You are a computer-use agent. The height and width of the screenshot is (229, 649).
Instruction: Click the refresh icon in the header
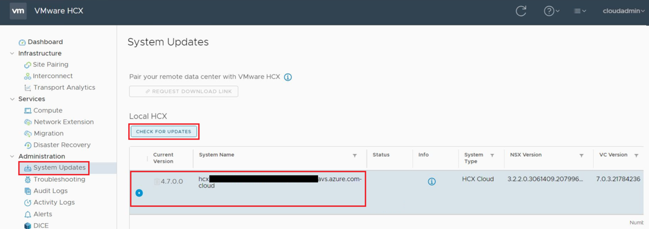point(521,11)
